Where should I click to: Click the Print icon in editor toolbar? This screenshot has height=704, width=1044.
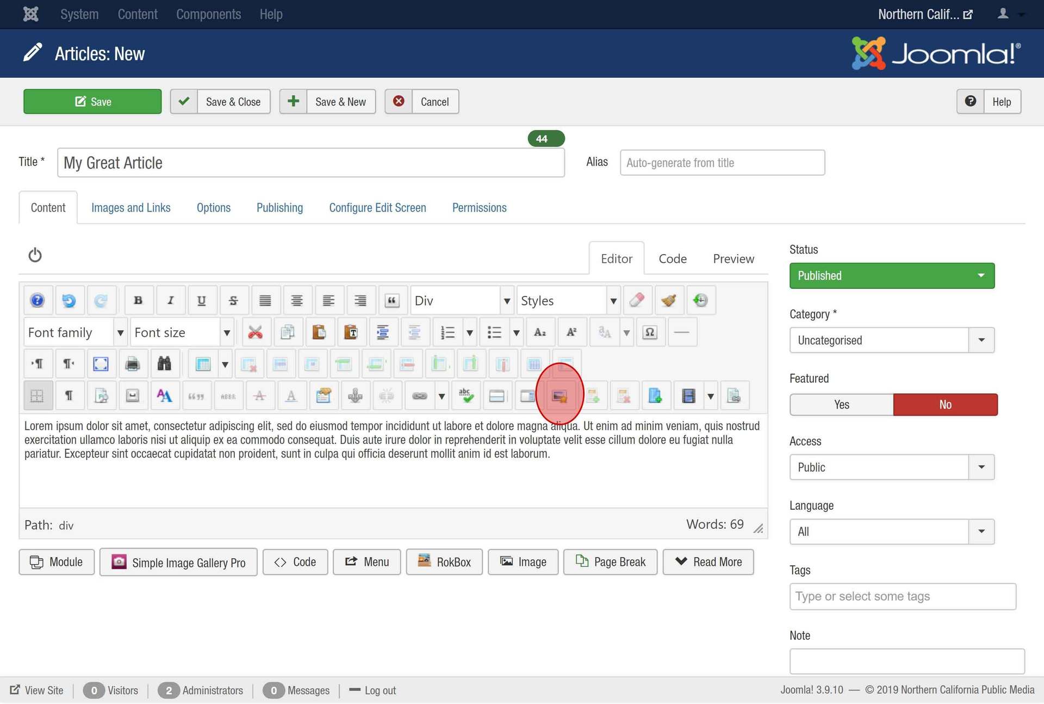click(x=132, y=364)
